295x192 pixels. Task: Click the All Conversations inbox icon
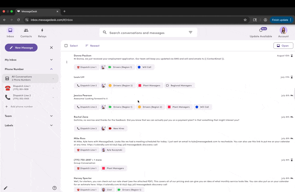pos(7,78)
